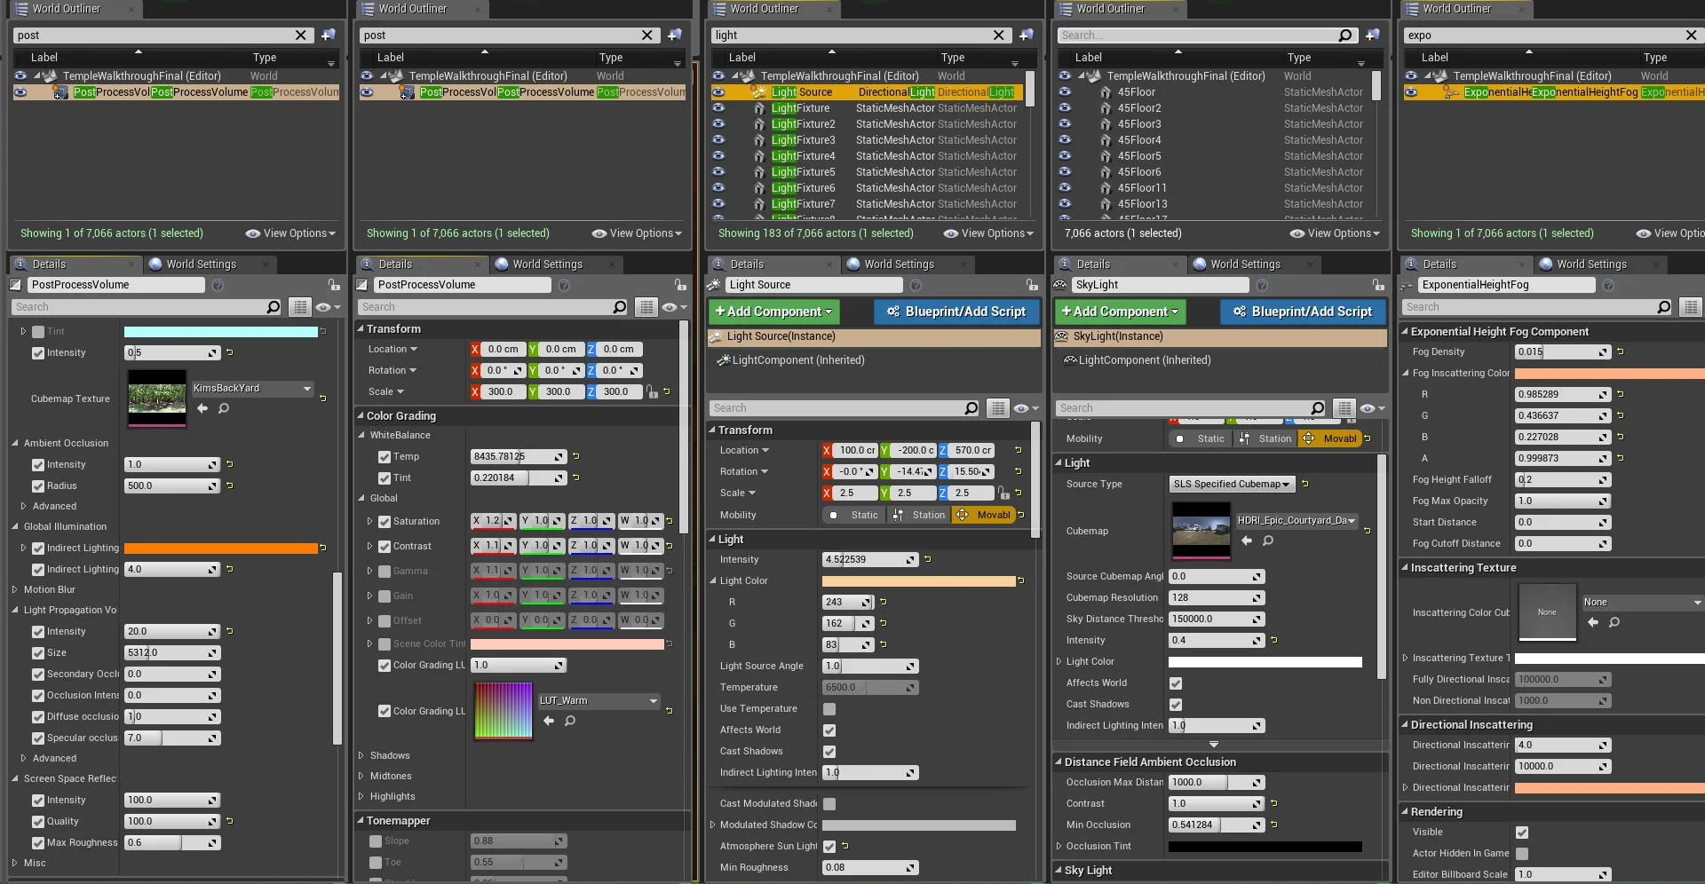Uncheck the Ambient Occlusion Radius checkbox

[x=38, y=486]
